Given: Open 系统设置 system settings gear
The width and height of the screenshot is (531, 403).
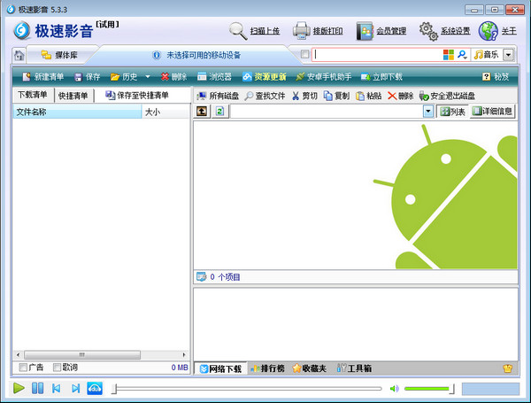Looking at the screenshot, I should coord(428,31).
